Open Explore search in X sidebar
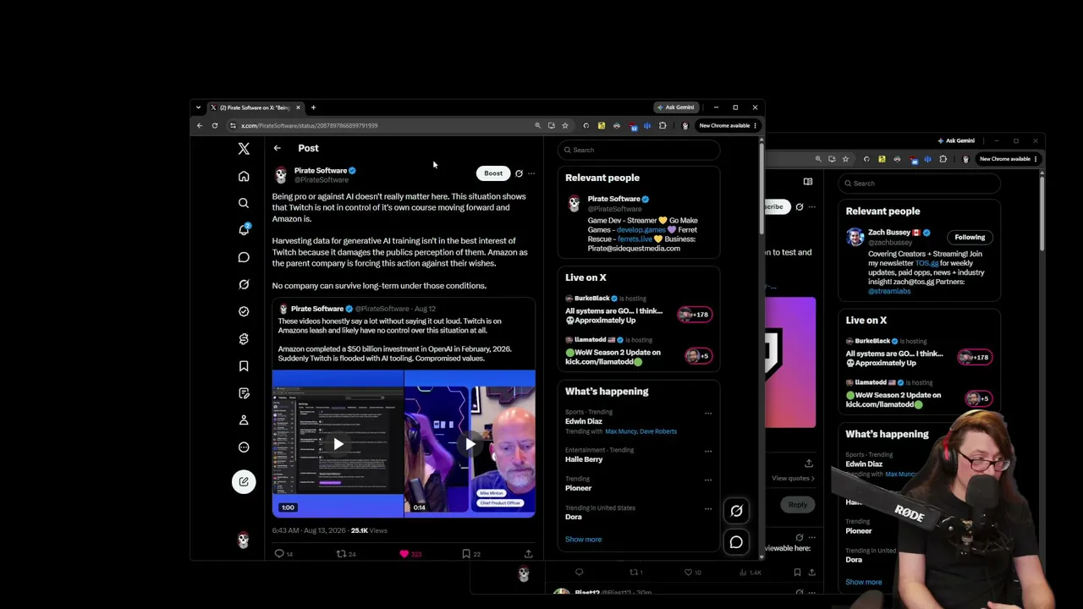The width and height of the screenshot is (1083, 609). click(x=244, y=203)
